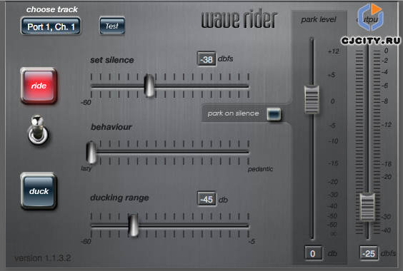Activate the duck mode button
Image resolution: width=403 pixels, height=271 pixels.
click(39, 191)
